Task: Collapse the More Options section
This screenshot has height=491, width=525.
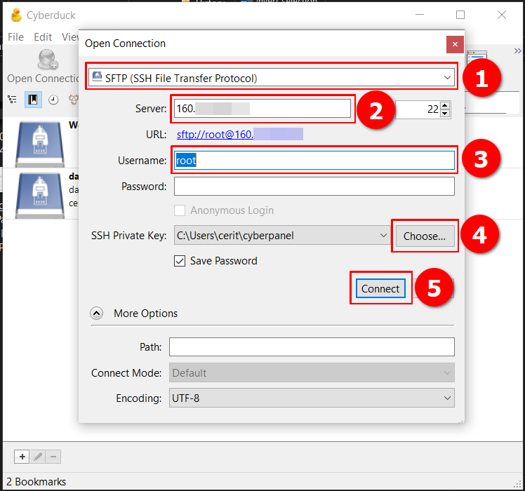Action: (x=96, y=314)
